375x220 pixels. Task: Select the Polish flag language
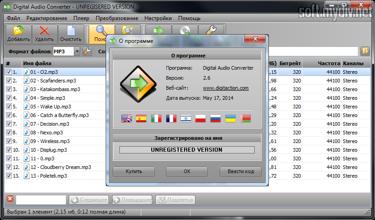200,118
